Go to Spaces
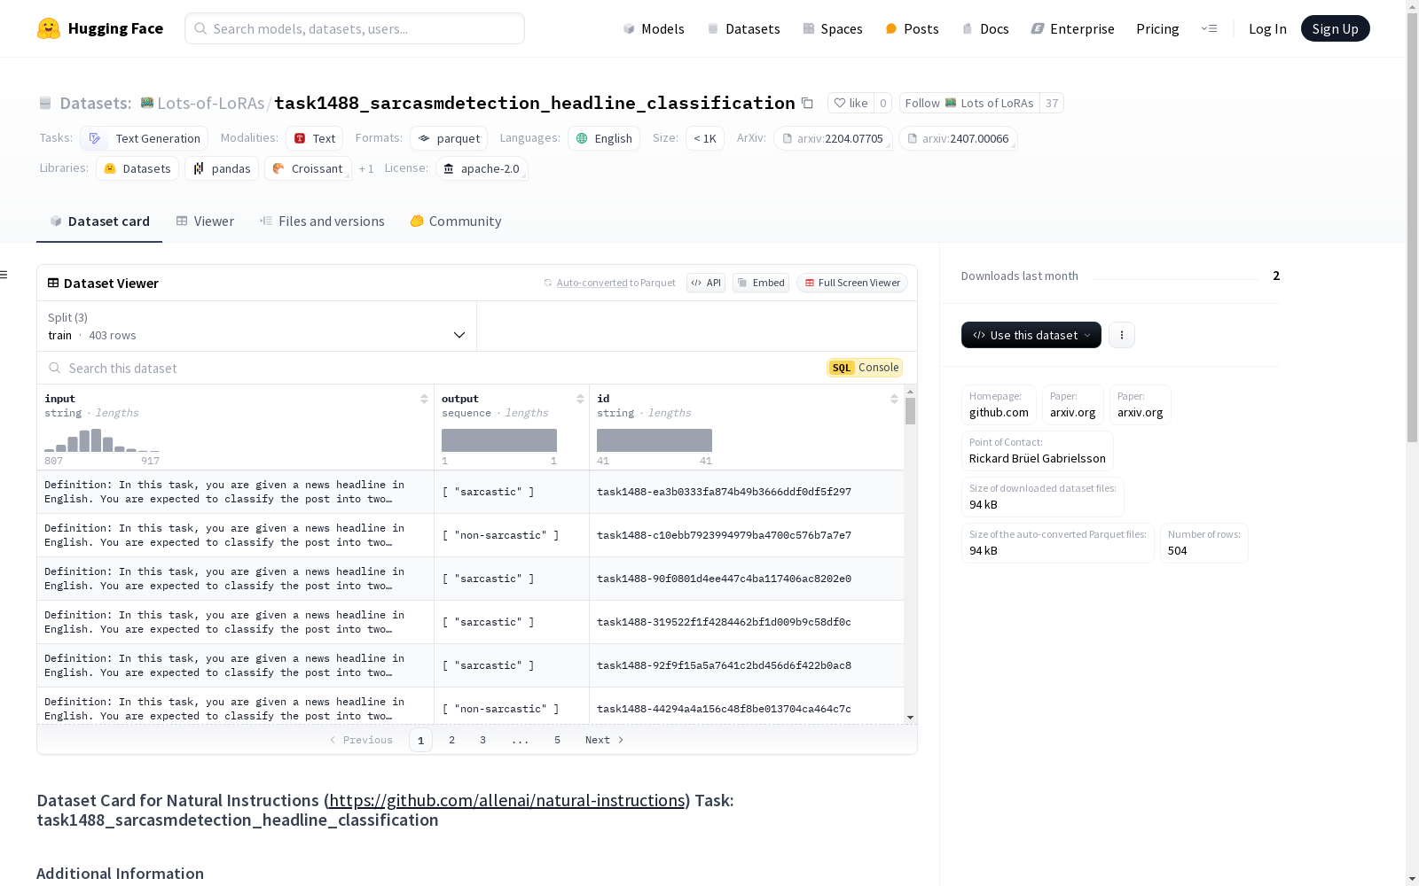The image size is (1419, 886). (x=833, y=28)
